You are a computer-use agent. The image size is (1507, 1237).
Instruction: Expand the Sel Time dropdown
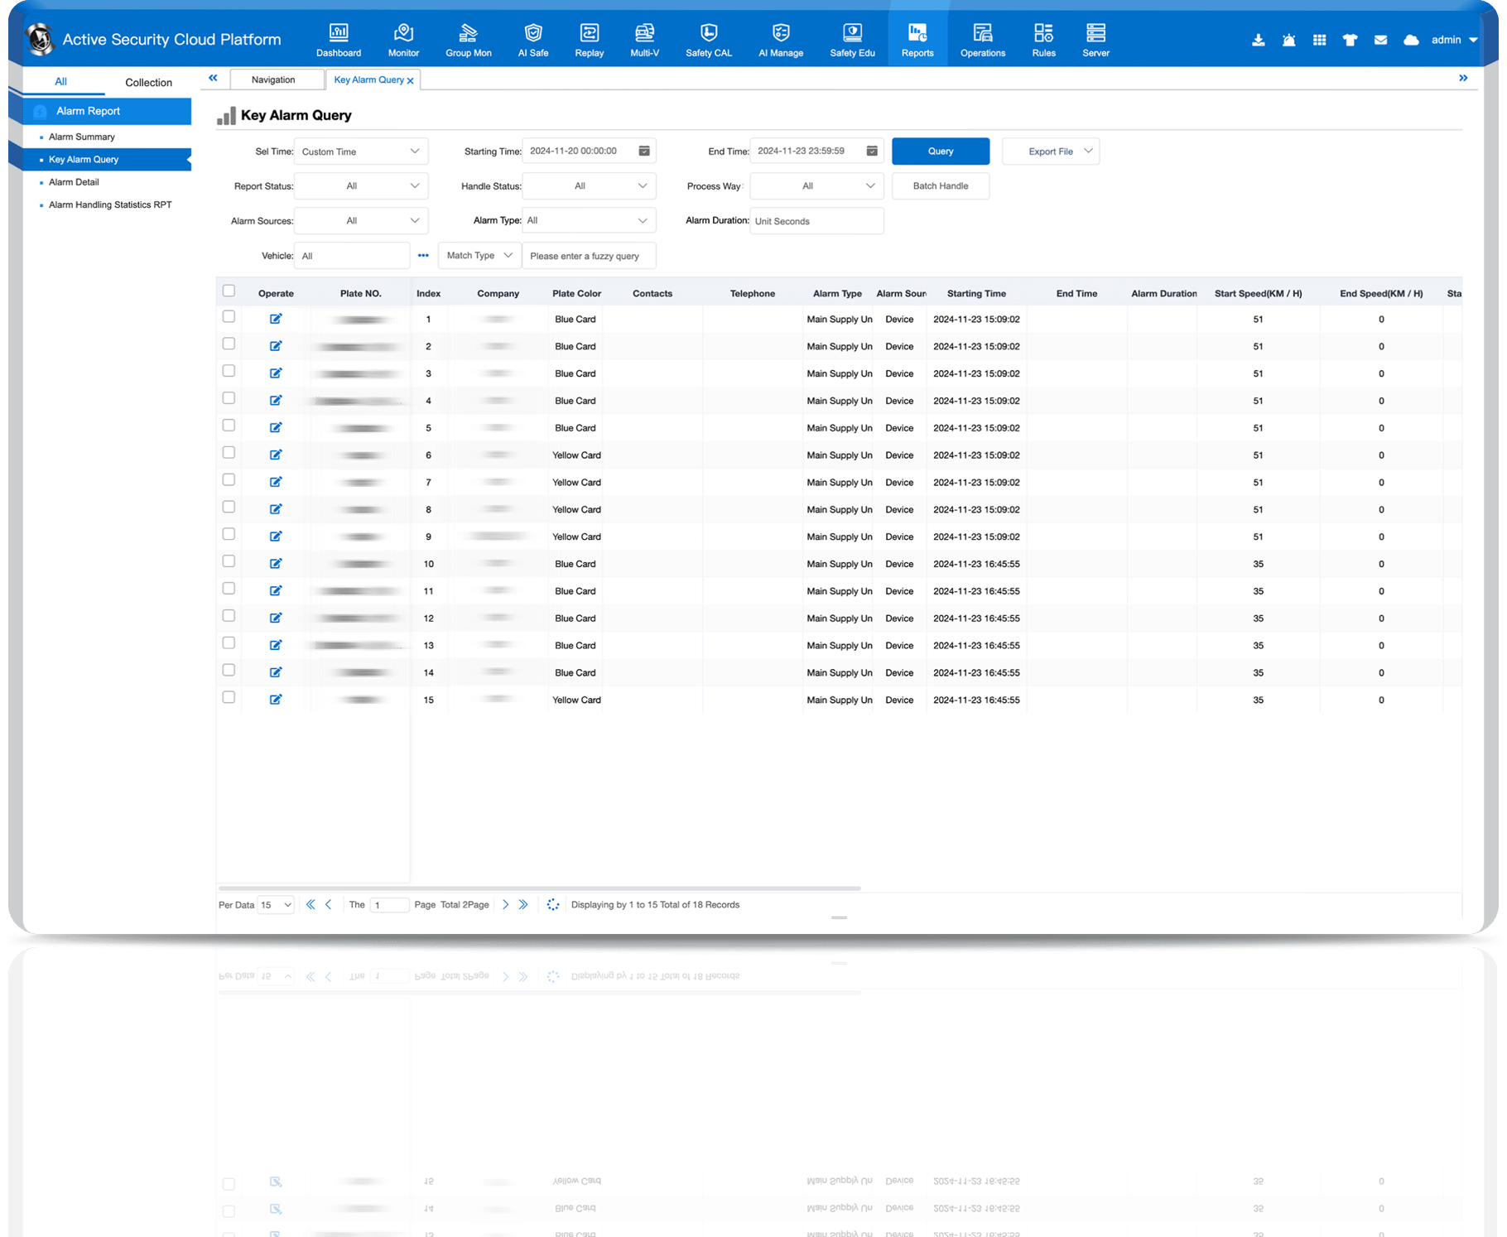(361, 152)
